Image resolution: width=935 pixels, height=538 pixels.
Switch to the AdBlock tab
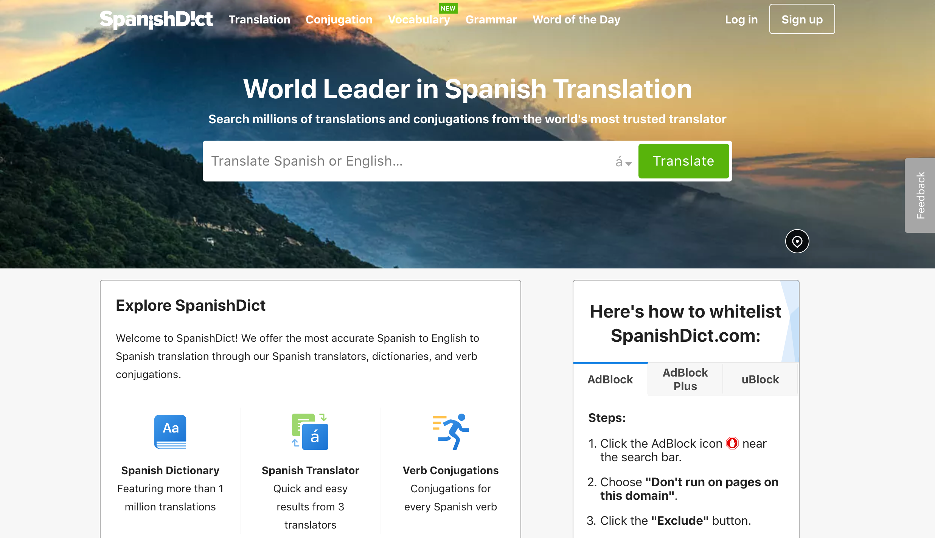[610, 379]
